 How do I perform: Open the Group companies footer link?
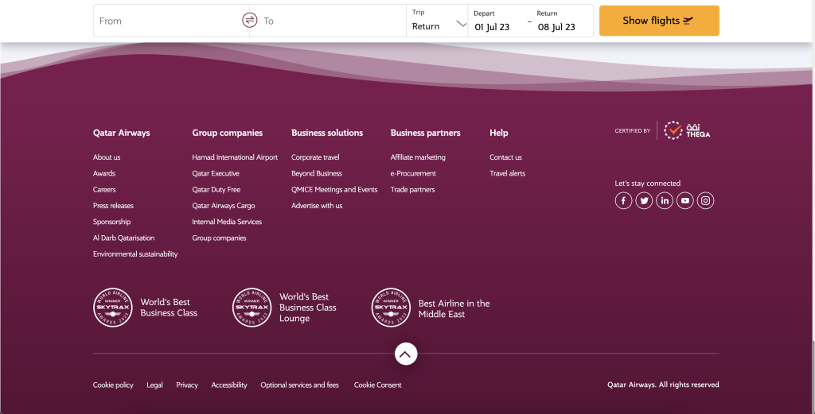220,238
